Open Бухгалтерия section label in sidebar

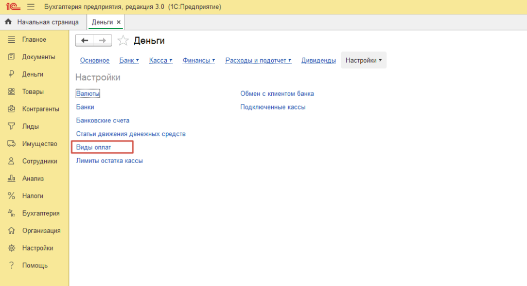(x=41, y=213)
